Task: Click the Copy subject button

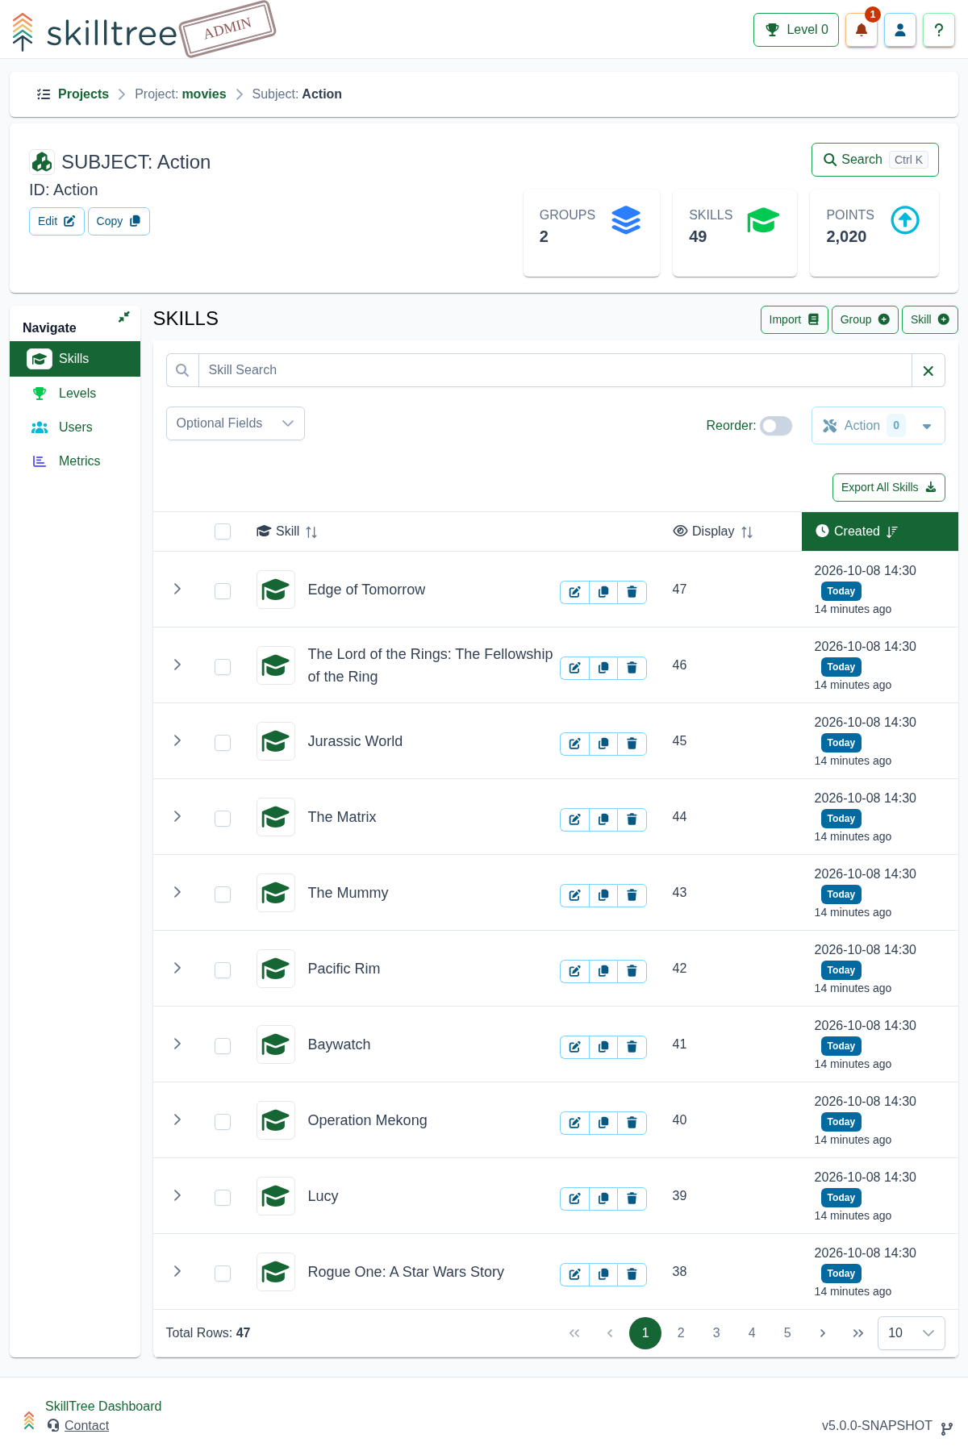Action: coord(119,221)
